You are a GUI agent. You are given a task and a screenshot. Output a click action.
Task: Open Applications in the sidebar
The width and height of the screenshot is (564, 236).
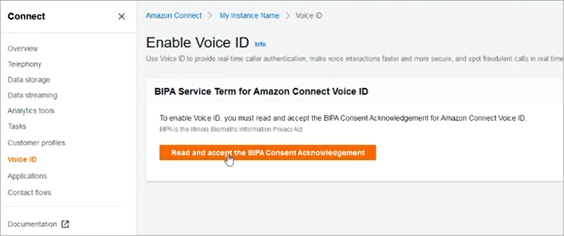click(x=27, y=176)
